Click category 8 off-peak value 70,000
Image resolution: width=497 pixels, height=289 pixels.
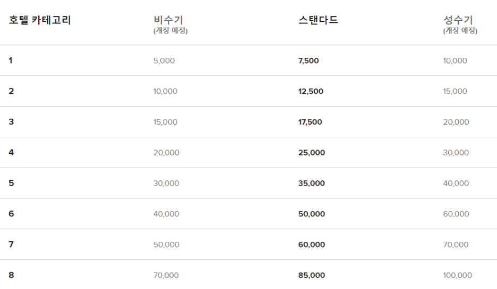[166, 276]
